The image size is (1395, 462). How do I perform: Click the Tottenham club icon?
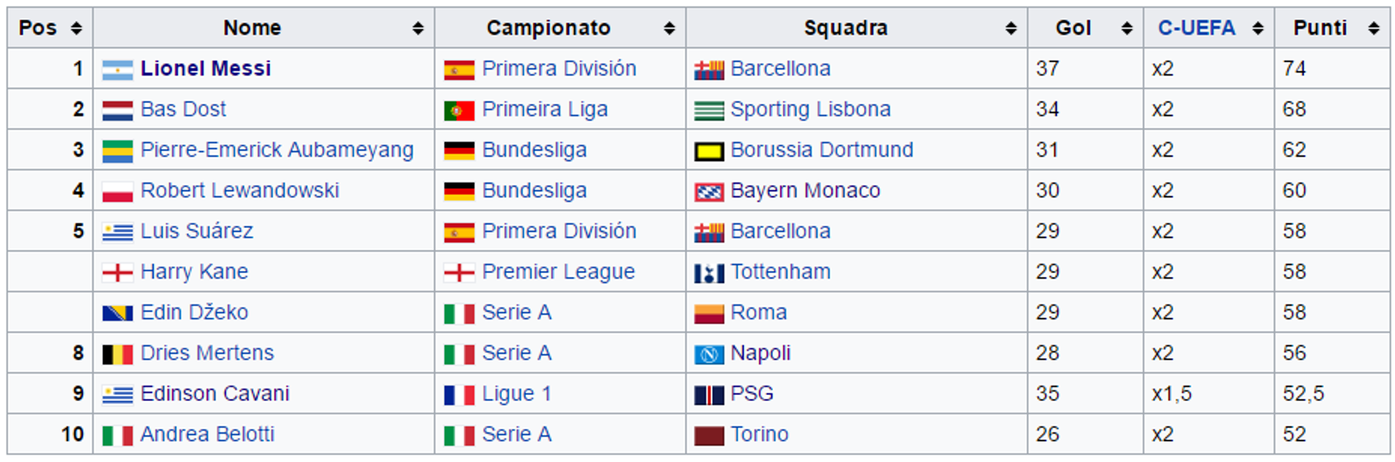pyautogui.click(x=709, y=273)
